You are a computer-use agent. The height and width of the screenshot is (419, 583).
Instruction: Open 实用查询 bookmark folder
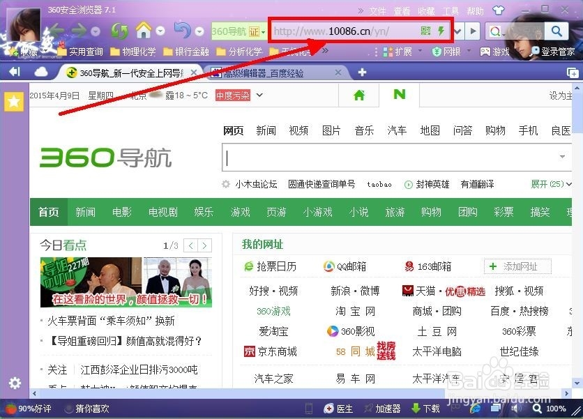[x=80, y=52]
